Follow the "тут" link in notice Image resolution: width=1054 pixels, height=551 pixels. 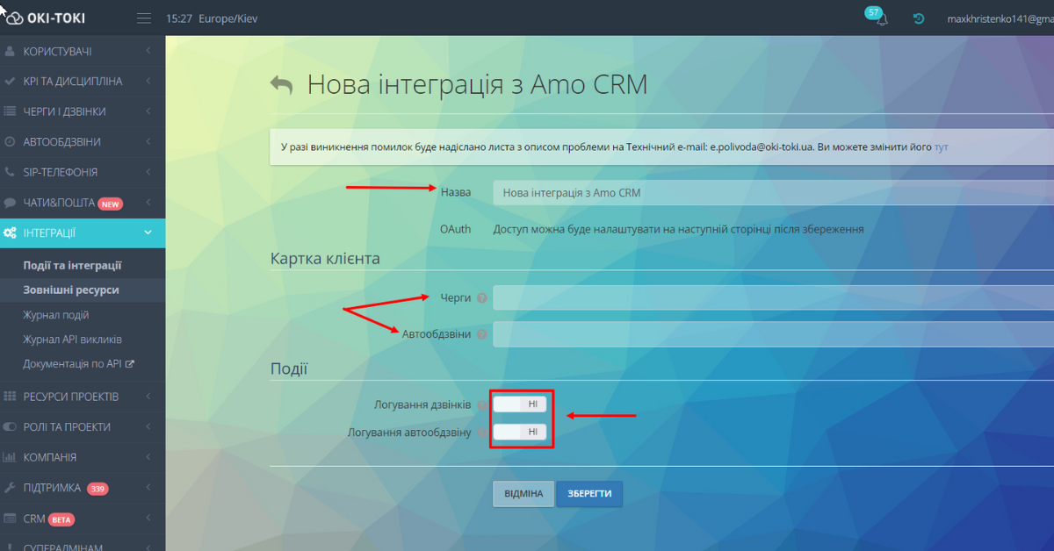click(x=942, y=147)
